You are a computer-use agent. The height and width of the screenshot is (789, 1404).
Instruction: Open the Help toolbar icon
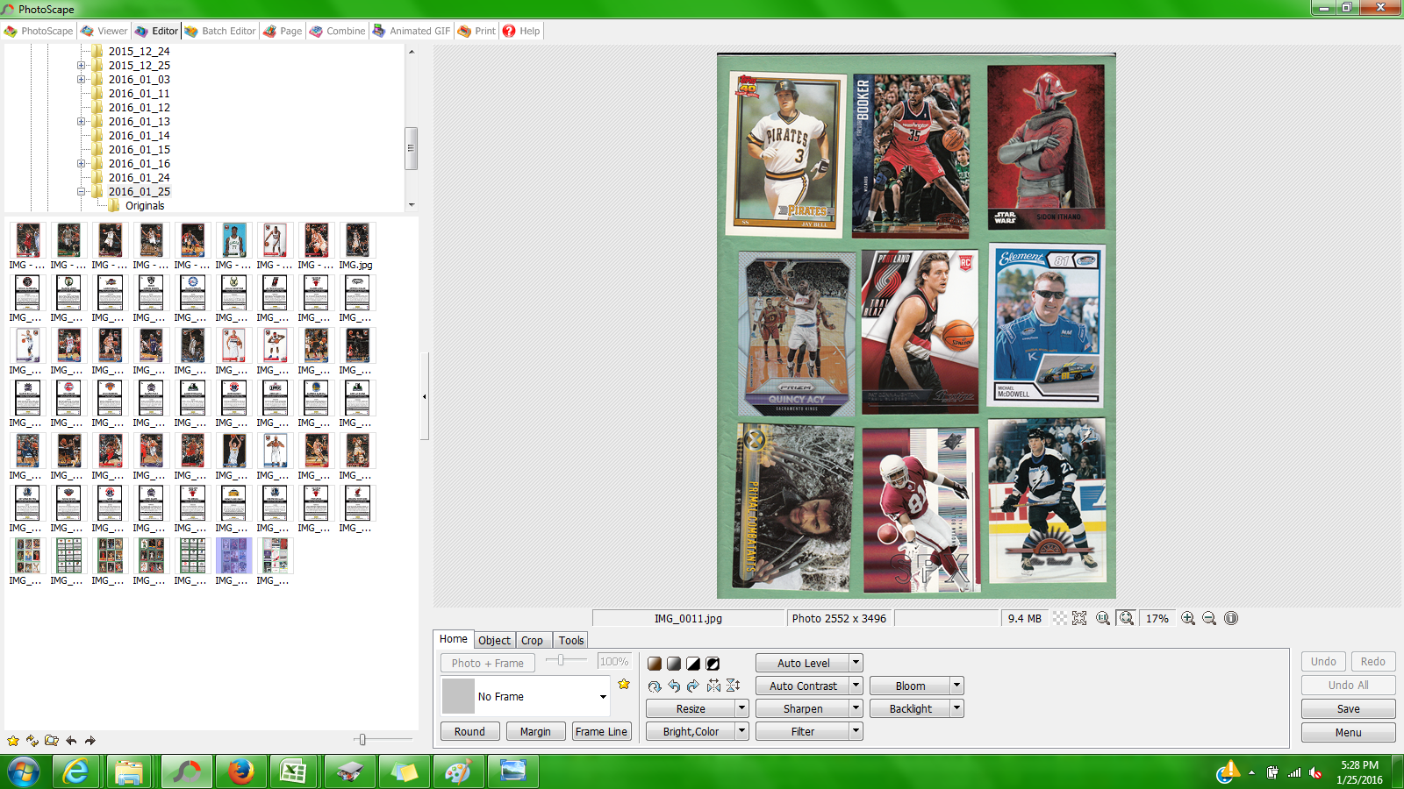click(x=521, y=31)
